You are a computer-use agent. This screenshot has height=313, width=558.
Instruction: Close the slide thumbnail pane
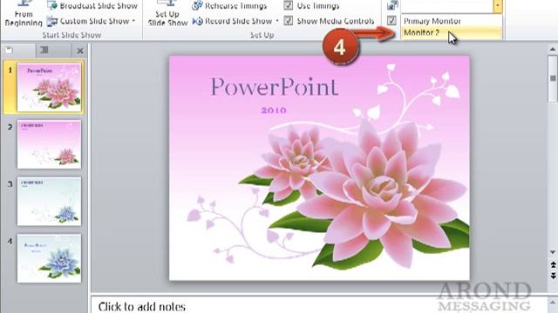[x=80, y=50]
